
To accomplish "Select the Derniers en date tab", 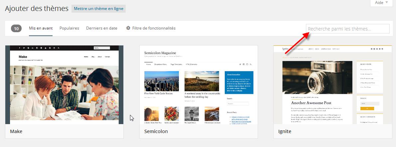I will (x=101, y=28).
